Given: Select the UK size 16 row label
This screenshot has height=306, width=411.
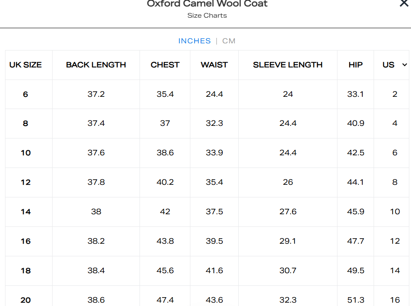Looking at the screenshot, I should tap(26, 241).
